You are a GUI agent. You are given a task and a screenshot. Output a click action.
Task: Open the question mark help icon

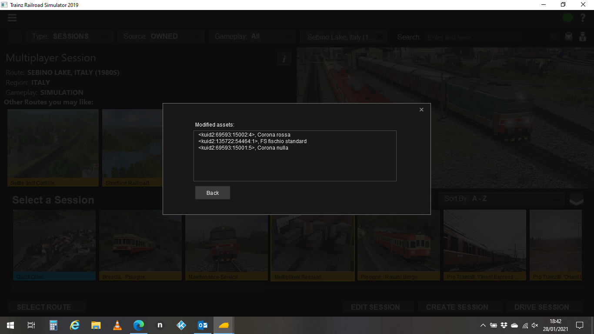click(x=583, y=18)
